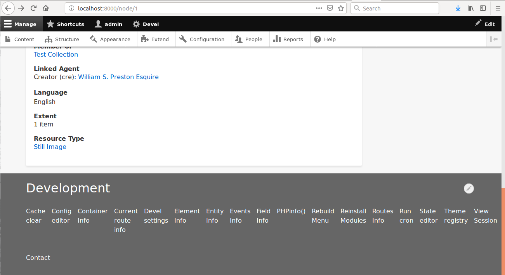The height and width of the screenshot is (275, 505).
Task: Click the admin user icon
Action: 98,24
